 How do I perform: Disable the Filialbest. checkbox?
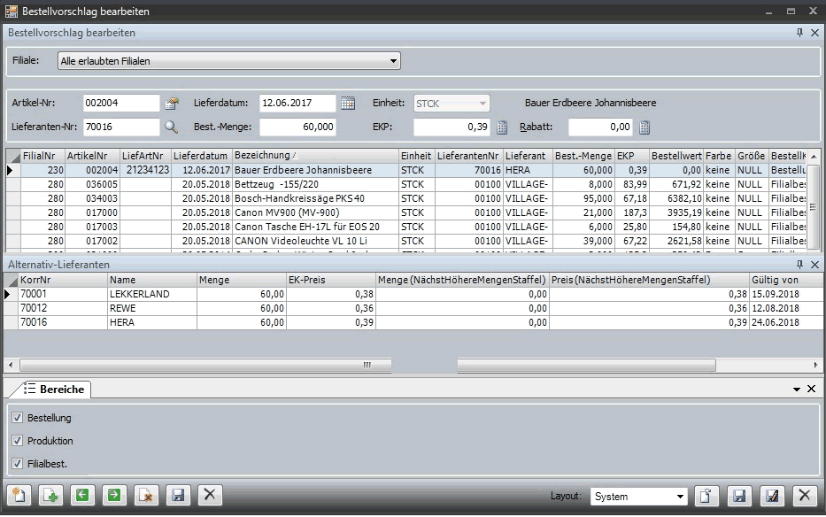pyautogui.click(x=18, y=464)
